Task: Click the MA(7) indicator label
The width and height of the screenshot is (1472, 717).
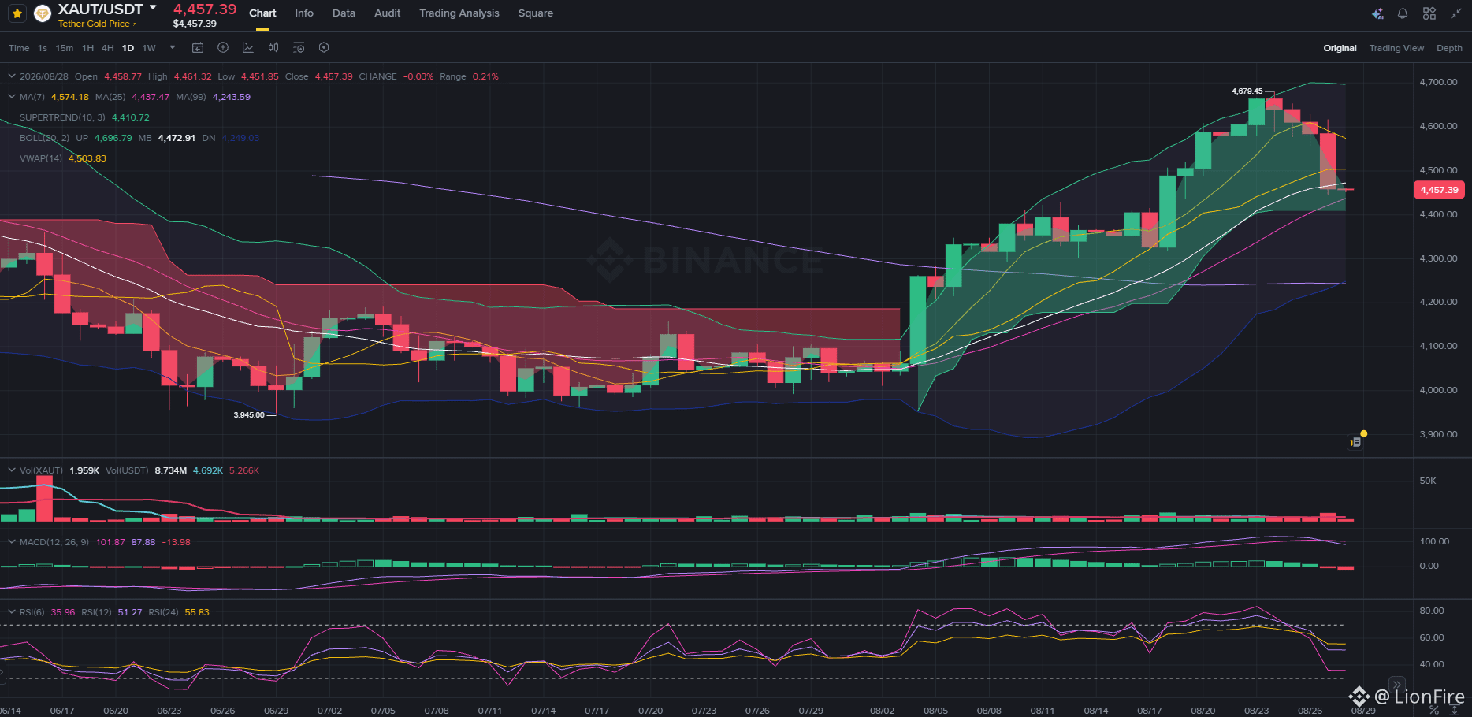Action: 32,97
